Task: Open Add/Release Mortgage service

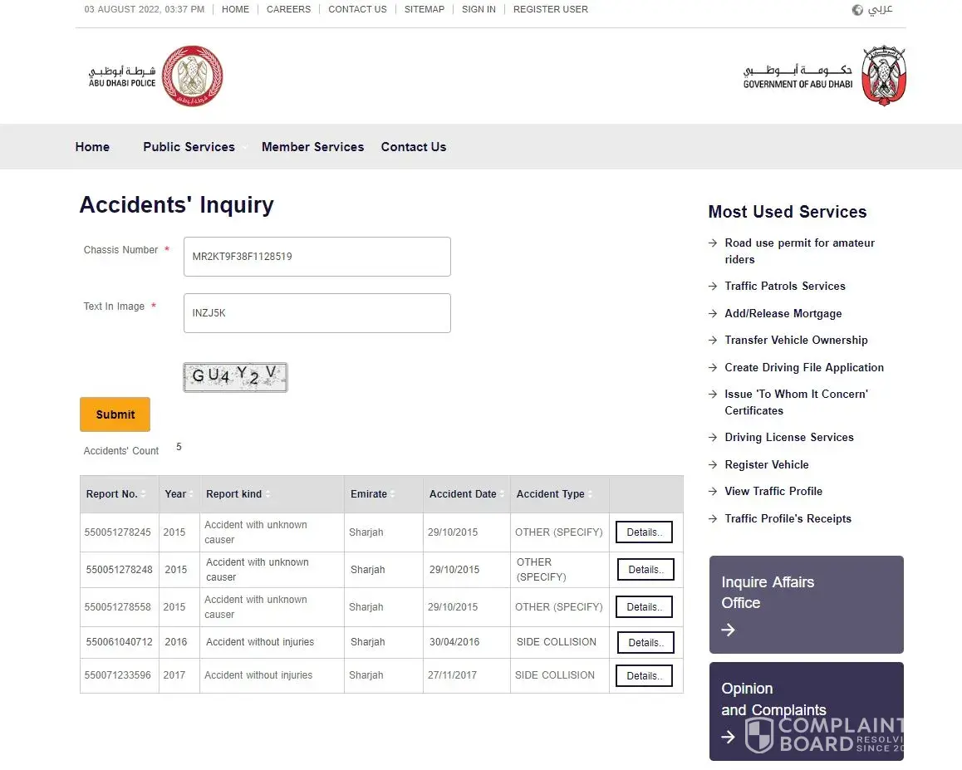Action: [783, 313]
